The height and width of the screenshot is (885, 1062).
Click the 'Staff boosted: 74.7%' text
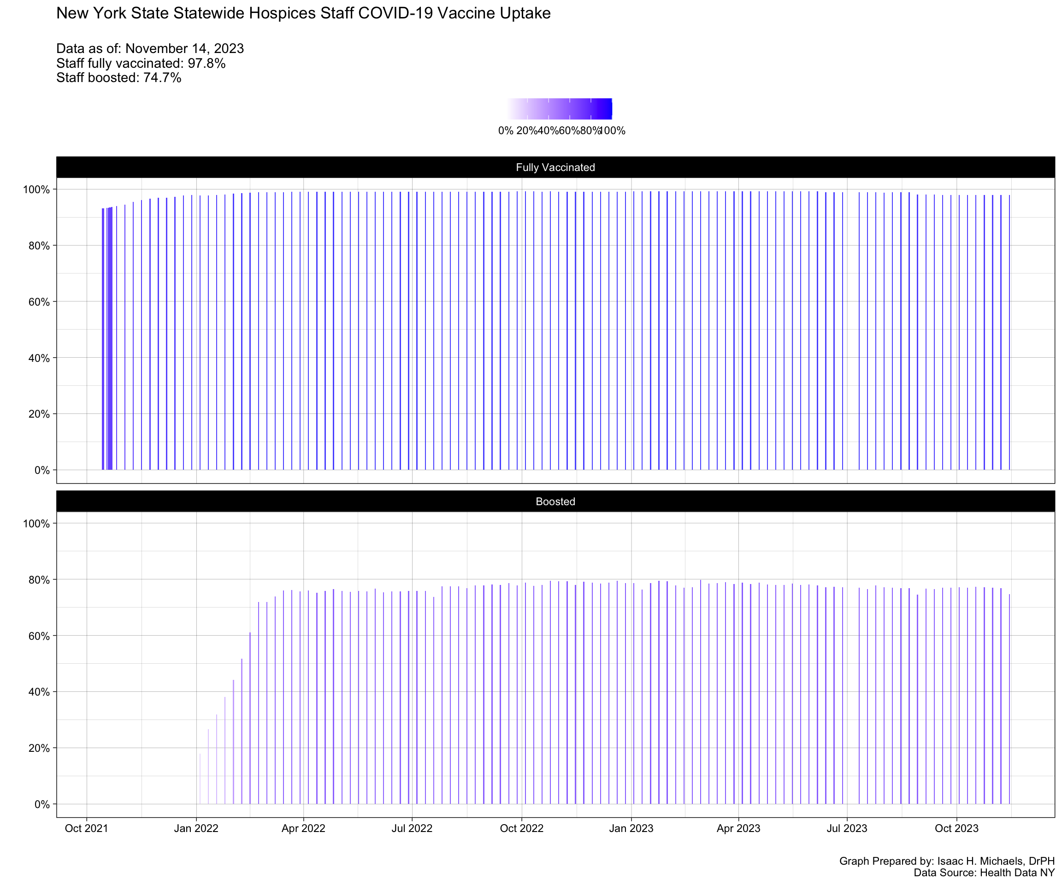tap(118, 78)
